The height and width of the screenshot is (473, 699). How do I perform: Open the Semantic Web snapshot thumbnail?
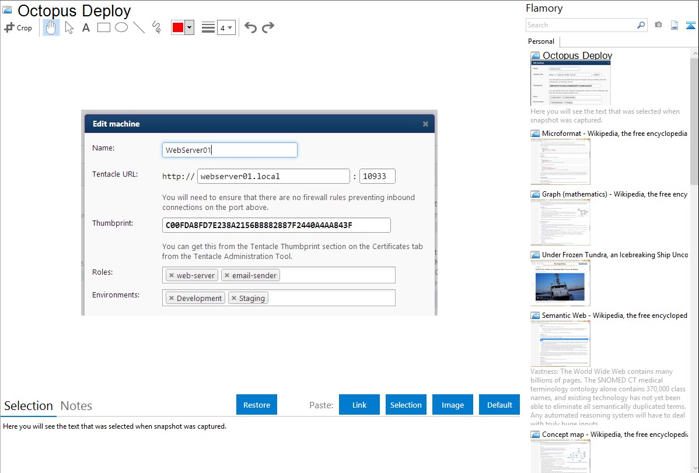click(560, 344)
